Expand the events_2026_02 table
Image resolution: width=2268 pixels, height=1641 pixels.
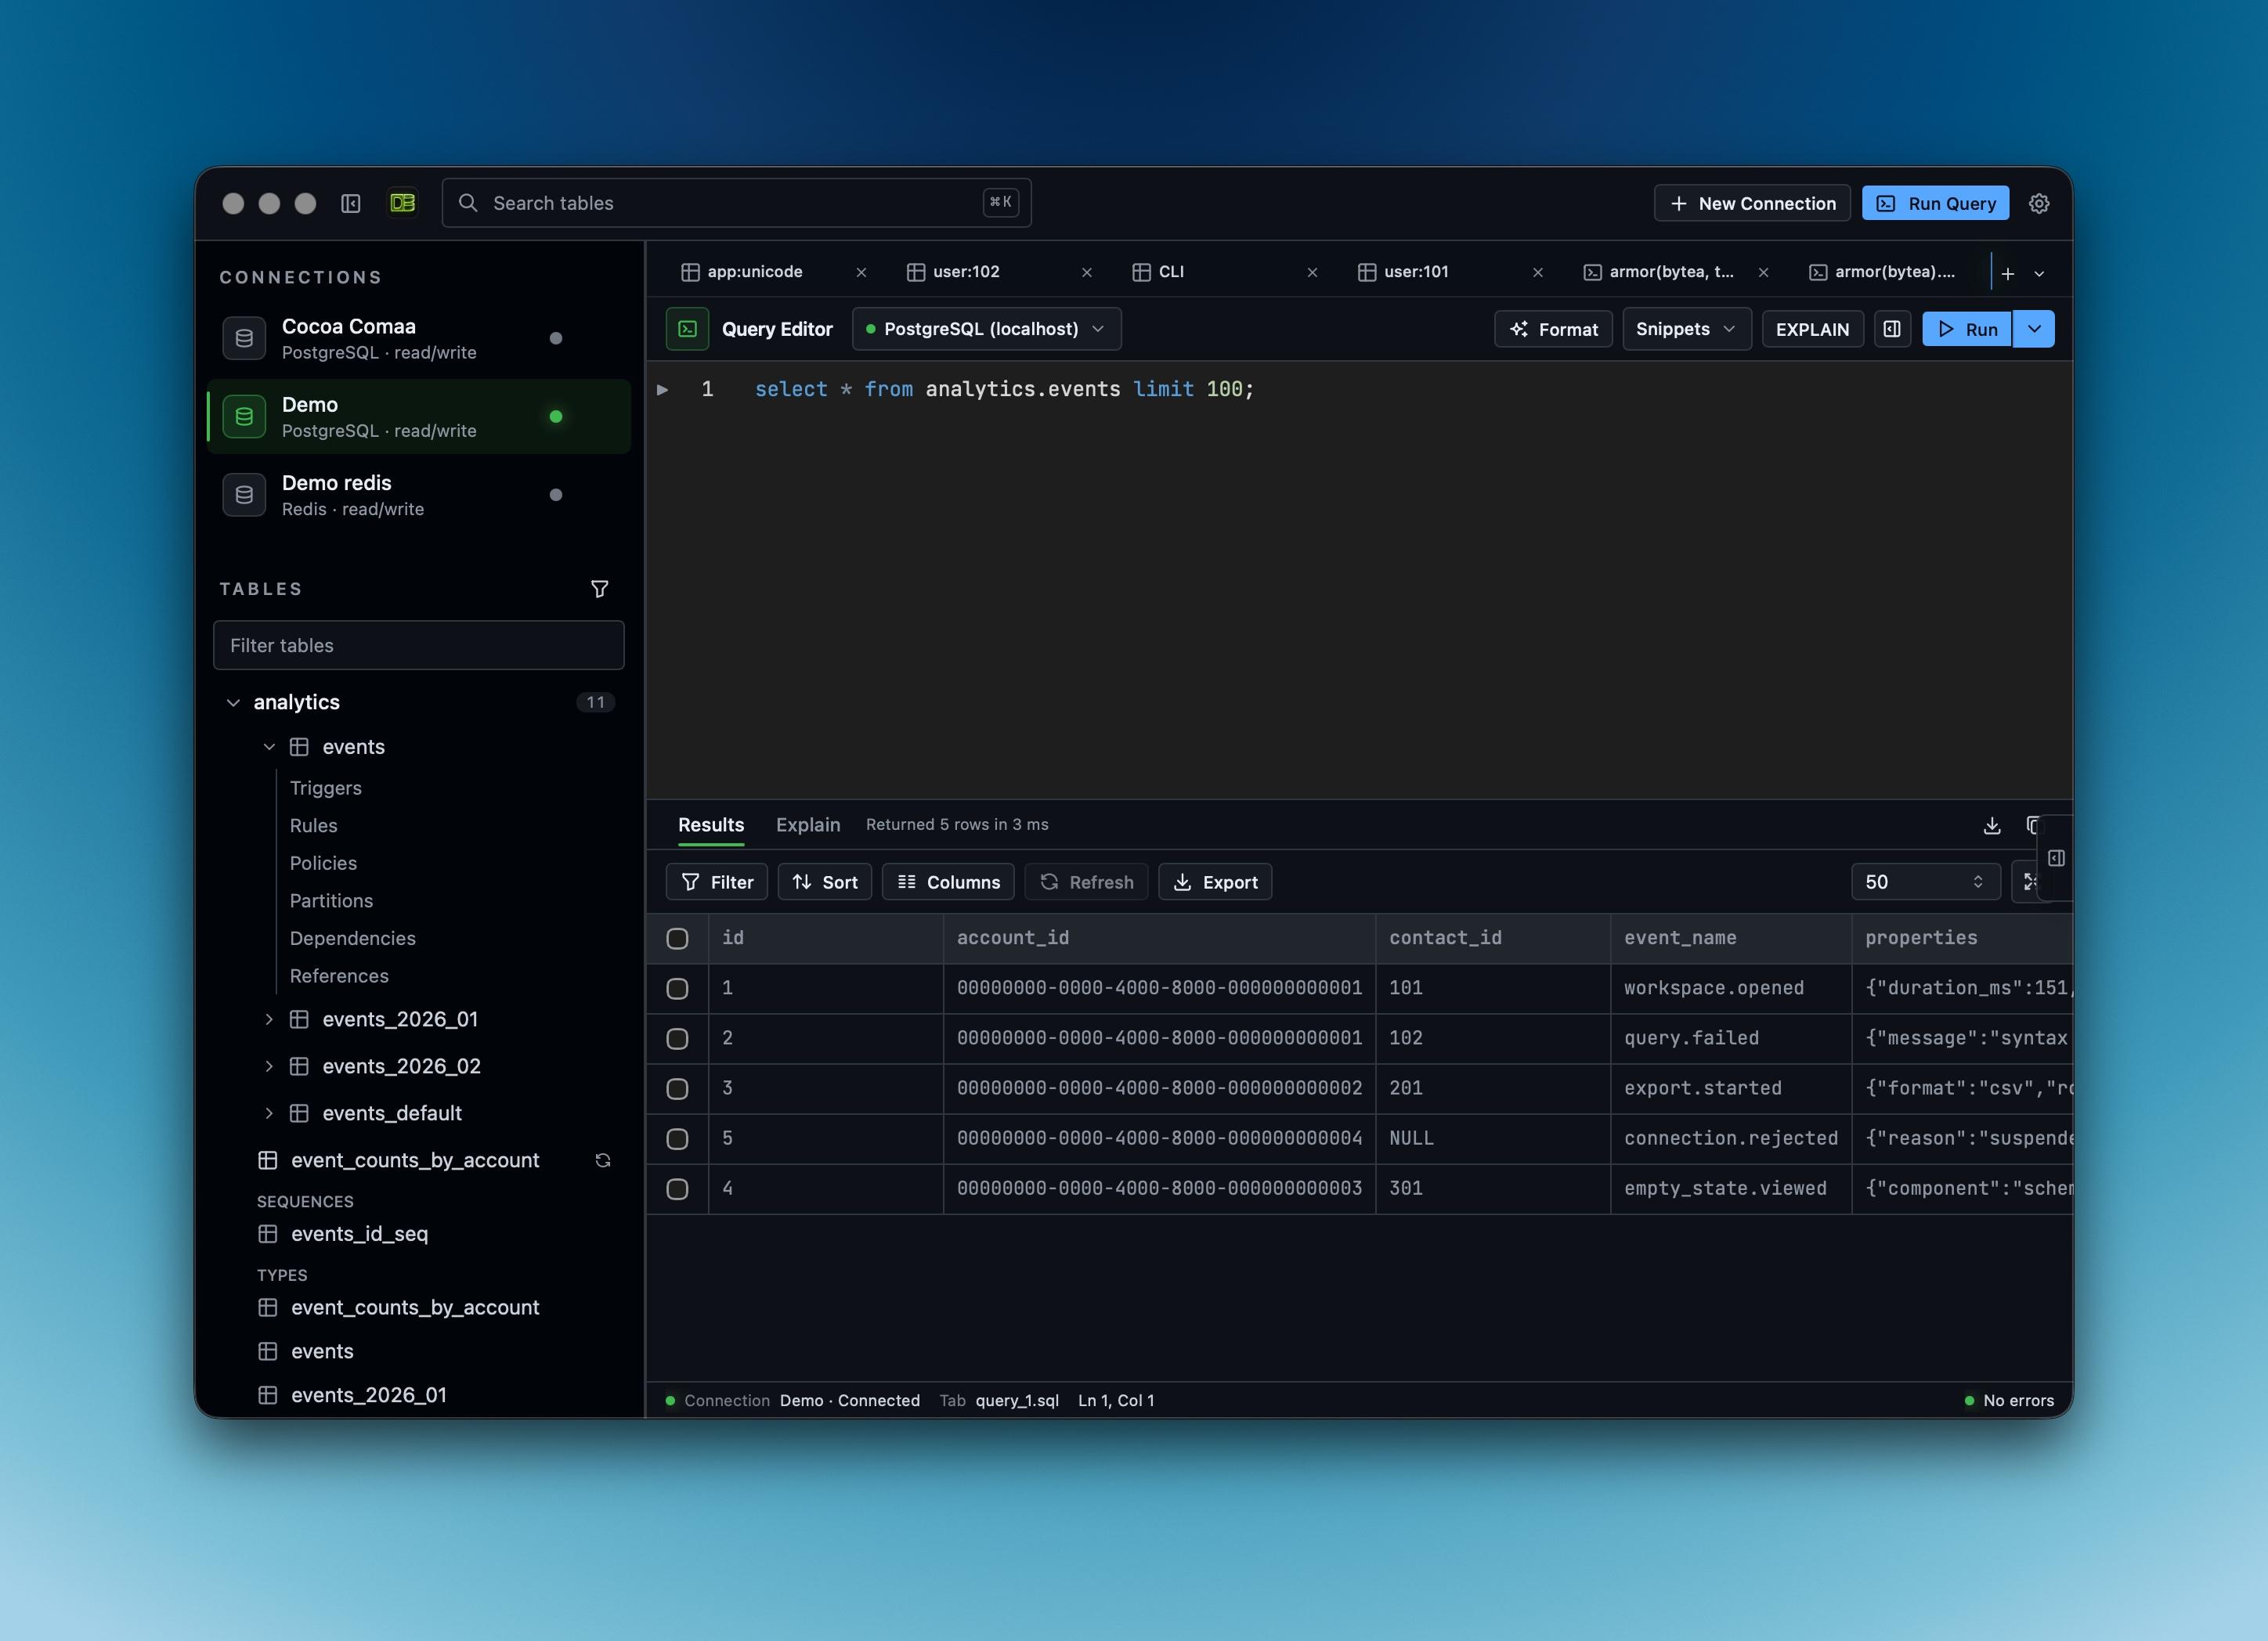point(269,1066)
